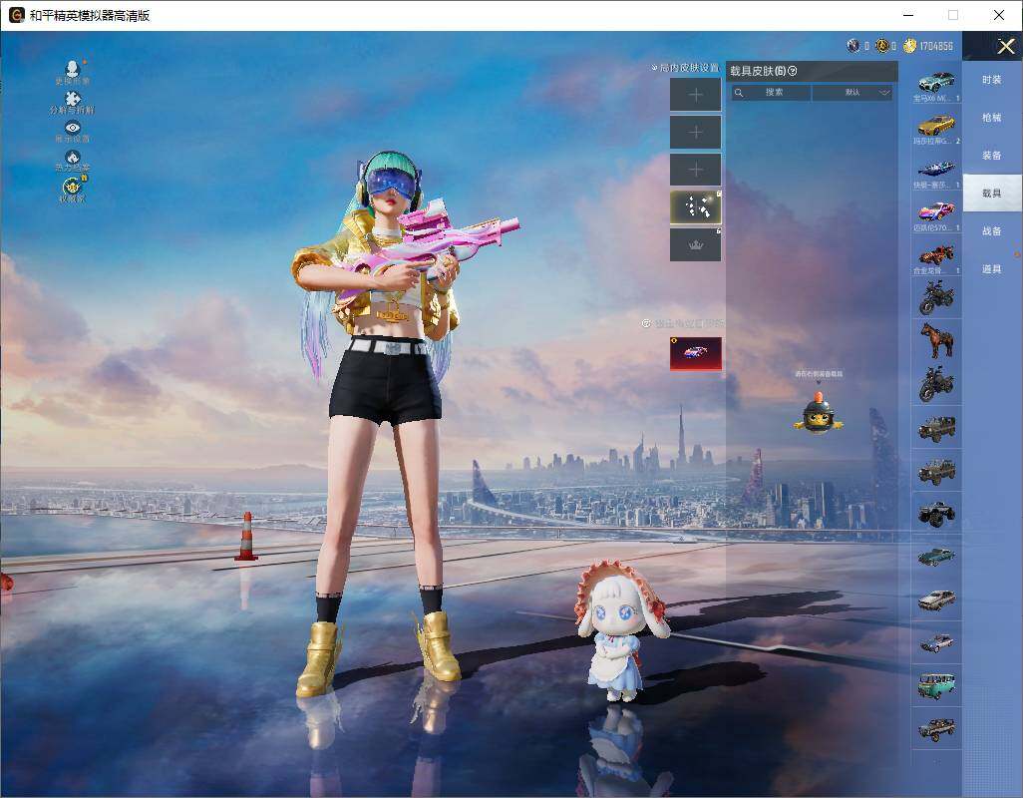
Task: Select the gold Maserati vehicle skin thumbnail
Action: pos(936,128)
